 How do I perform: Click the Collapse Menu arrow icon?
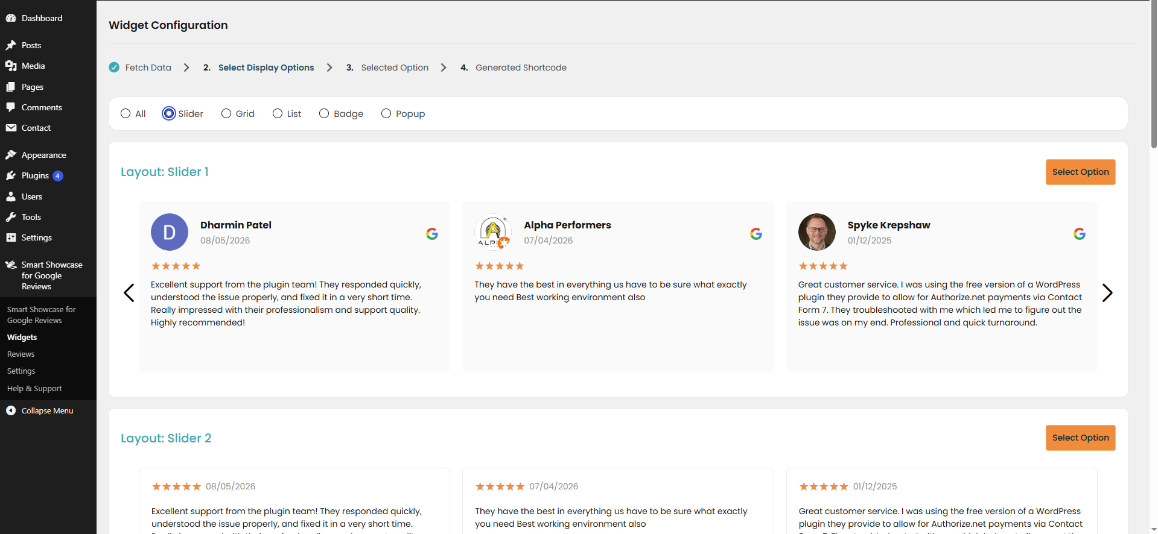(11, 410)
